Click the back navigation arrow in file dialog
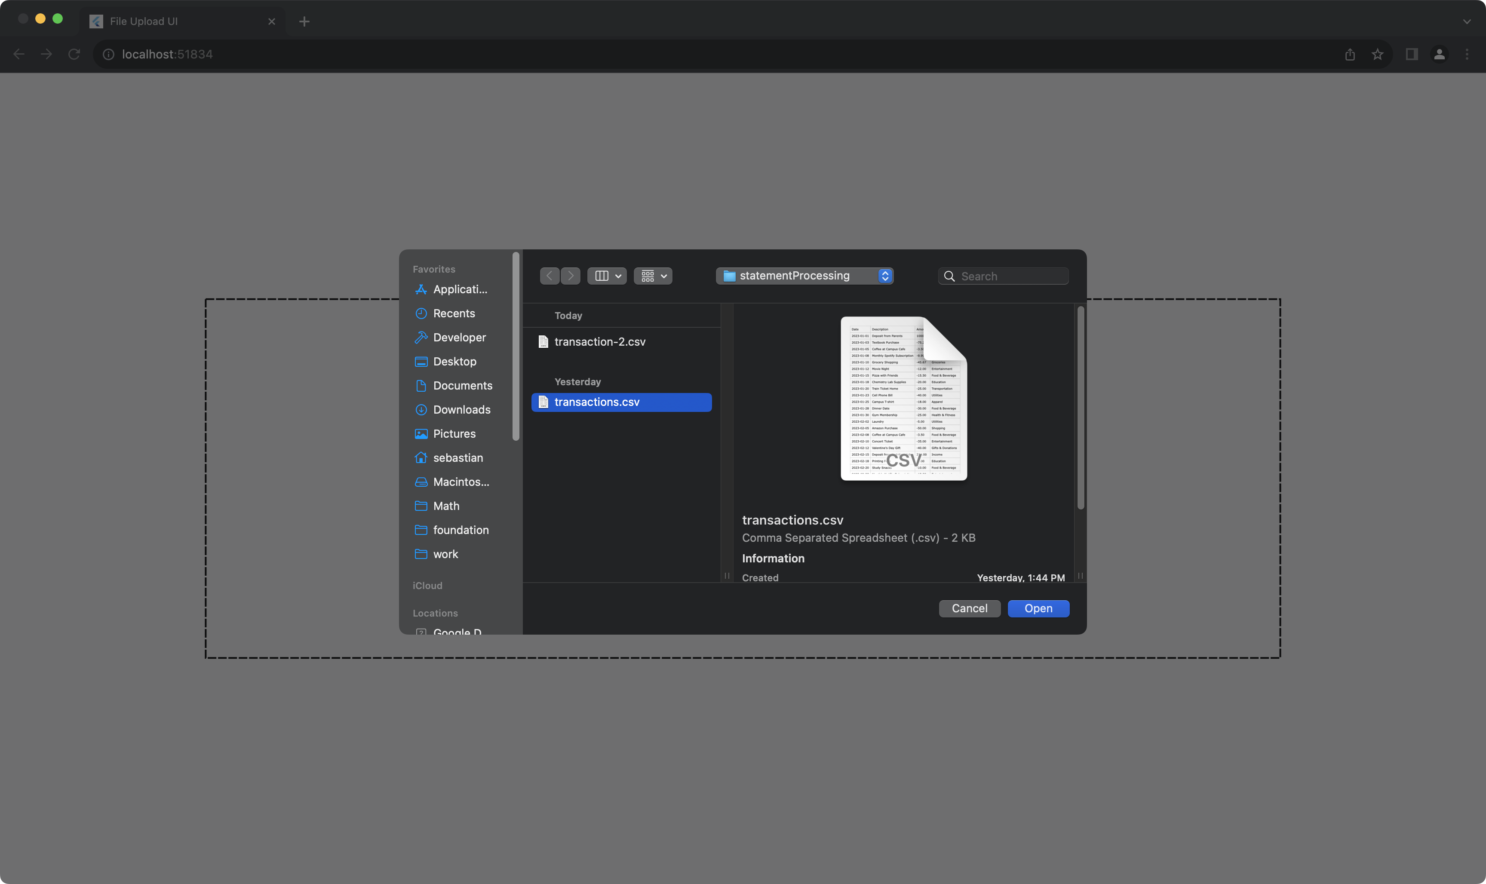The height and width of the screenshot is (884, 1486). tap(549, 276)
